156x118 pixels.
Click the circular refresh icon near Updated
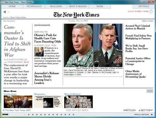151,12
